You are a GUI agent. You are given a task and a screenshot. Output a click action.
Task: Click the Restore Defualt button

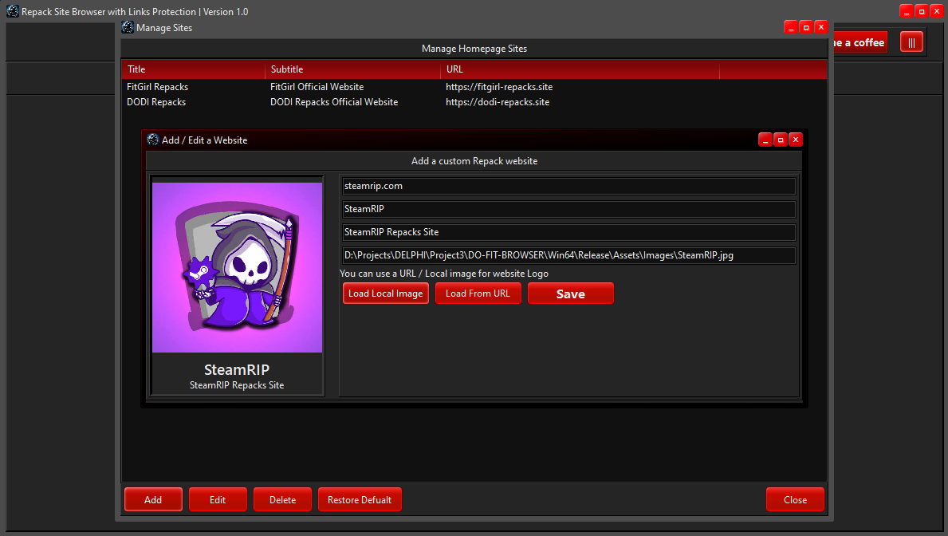(360, 499)
